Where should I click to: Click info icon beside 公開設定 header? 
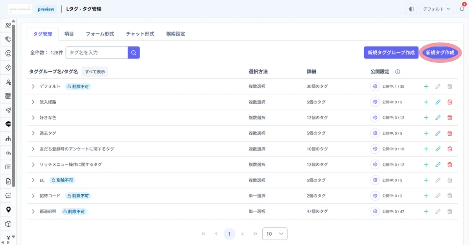click(x=398, y=72)
